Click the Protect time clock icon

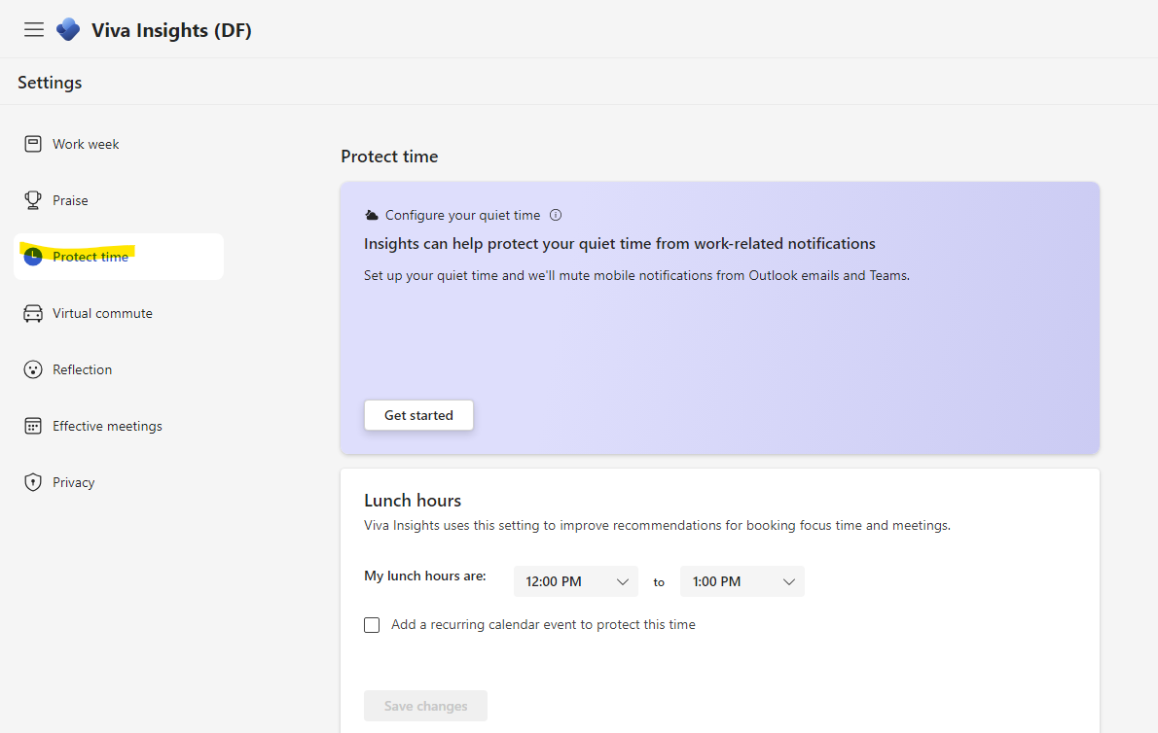[33, 257]
